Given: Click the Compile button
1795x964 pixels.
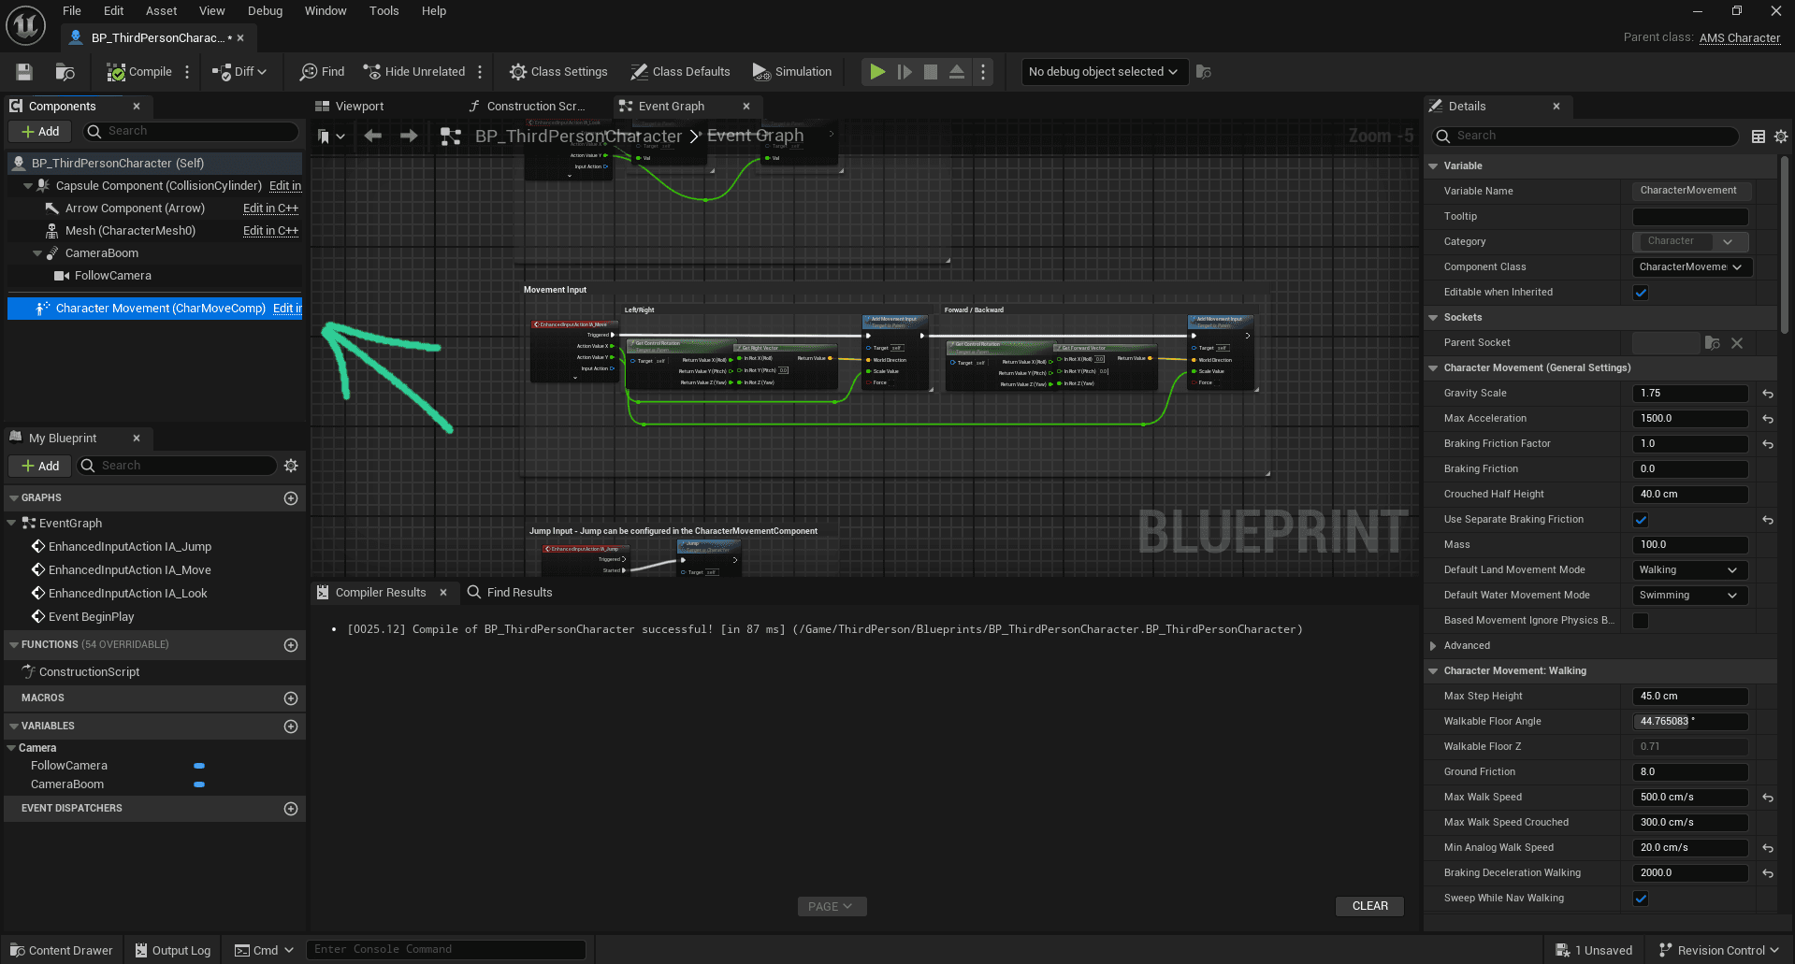Looking at the screenshot, I should (139, 72).
